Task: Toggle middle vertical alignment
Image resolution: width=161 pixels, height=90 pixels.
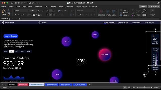Action: (51, 11)
